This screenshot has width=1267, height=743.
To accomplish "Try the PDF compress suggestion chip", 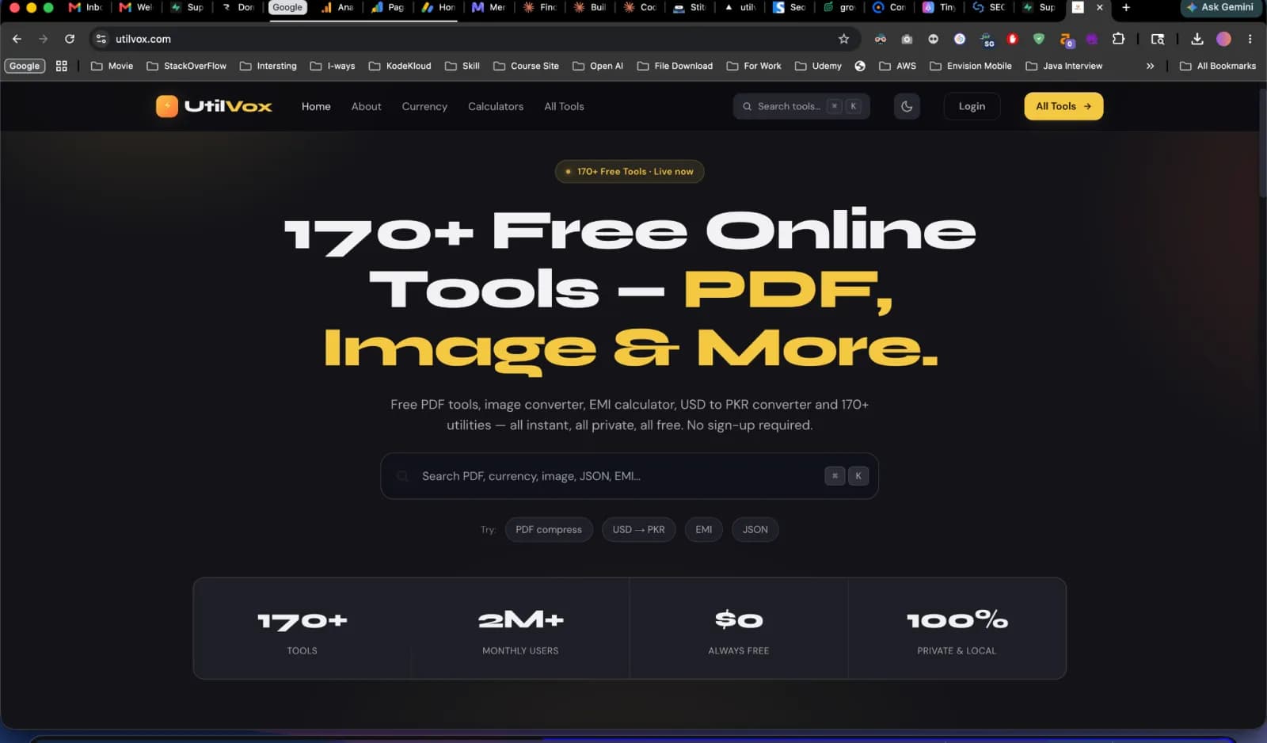I will tap(549, 529).
